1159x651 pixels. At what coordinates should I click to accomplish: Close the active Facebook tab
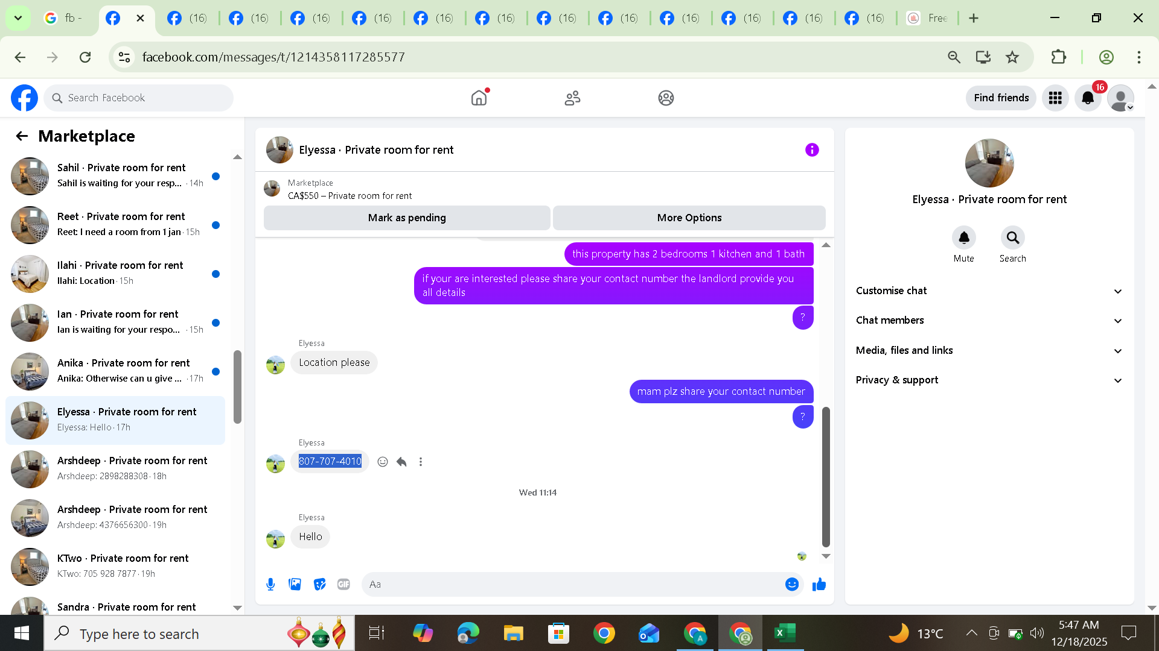pyautogui.click(x=140, y=18)
